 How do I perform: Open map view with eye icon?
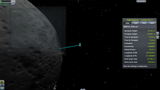pyautogui.click(x=2, y=88)
